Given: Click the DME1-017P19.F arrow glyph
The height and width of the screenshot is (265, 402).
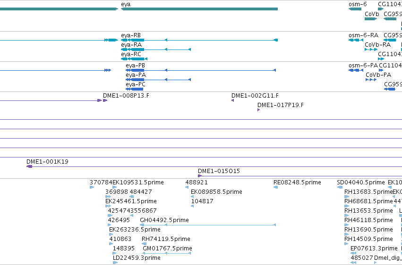Looking at the screenshot, I should 259,110.
